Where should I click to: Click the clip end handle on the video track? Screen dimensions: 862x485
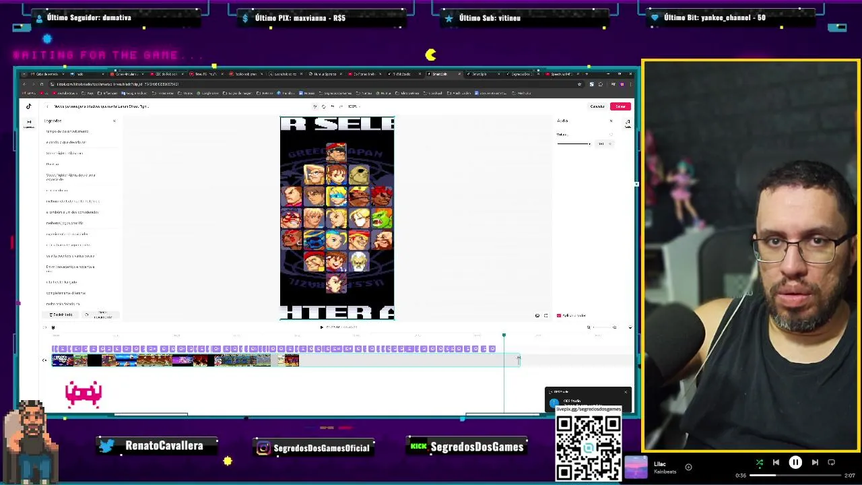coord(519,360)
